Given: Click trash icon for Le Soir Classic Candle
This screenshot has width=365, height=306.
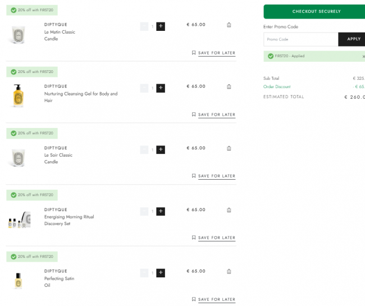Looking at the screenshot, I should [x=229, y=148].
